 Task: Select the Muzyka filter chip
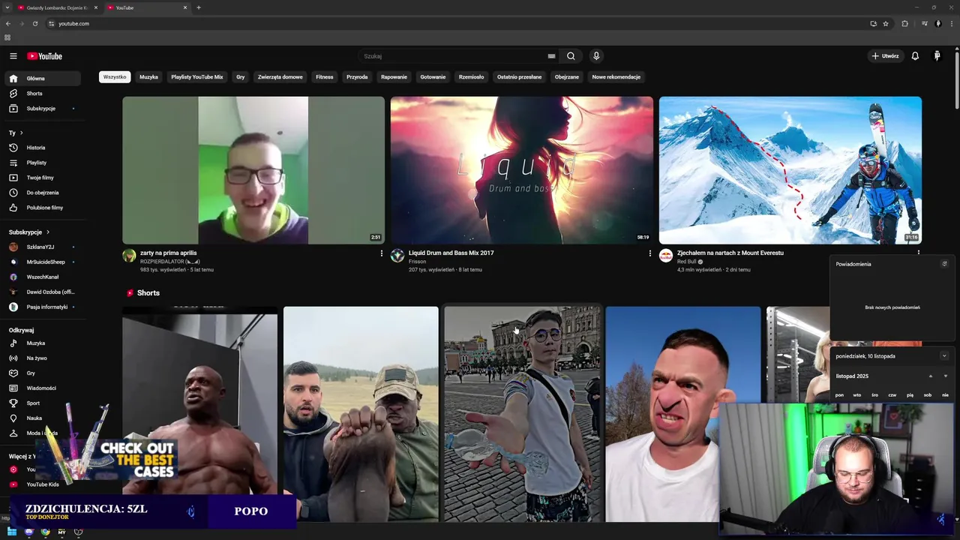click(x=148, y=76)
